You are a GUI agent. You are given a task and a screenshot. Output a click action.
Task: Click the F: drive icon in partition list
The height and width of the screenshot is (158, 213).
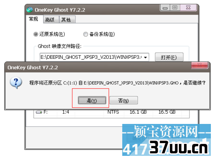tap(39, 112)
